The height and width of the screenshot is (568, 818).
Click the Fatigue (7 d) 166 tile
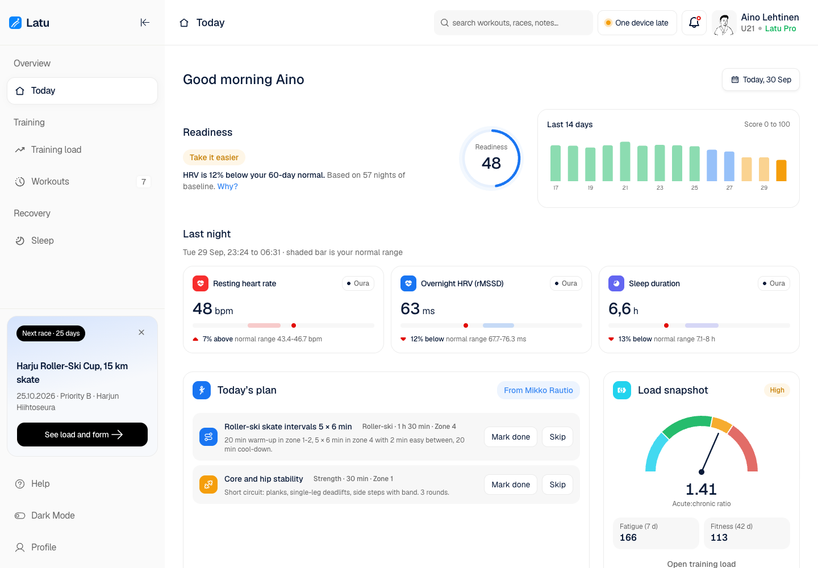656,533
